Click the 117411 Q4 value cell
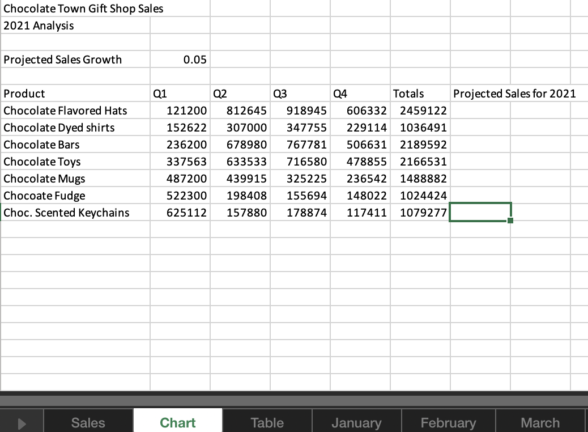Screen dimensions: 588x432 360,212
